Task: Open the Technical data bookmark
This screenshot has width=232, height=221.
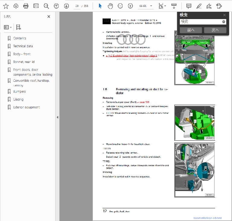Action: click(x=23, y=46)
